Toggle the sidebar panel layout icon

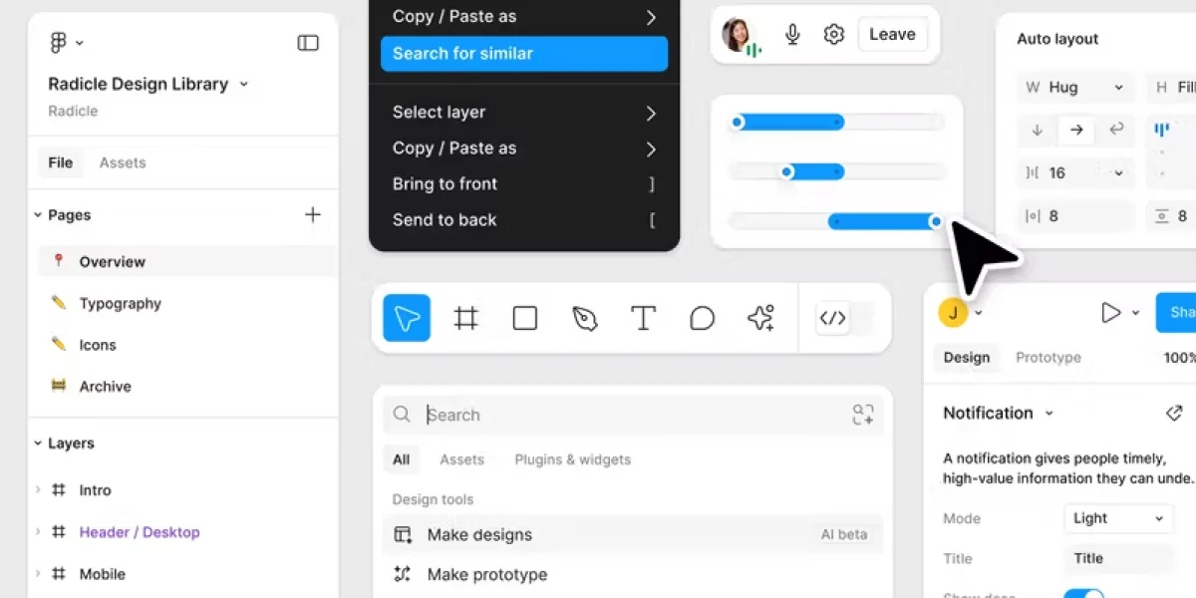pos(308,43)
